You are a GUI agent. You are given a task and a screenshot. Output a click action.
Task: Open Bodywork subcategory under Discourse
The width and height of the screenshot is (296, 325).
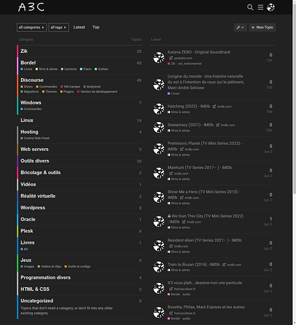pyautogui.click(x=92, y=86)
